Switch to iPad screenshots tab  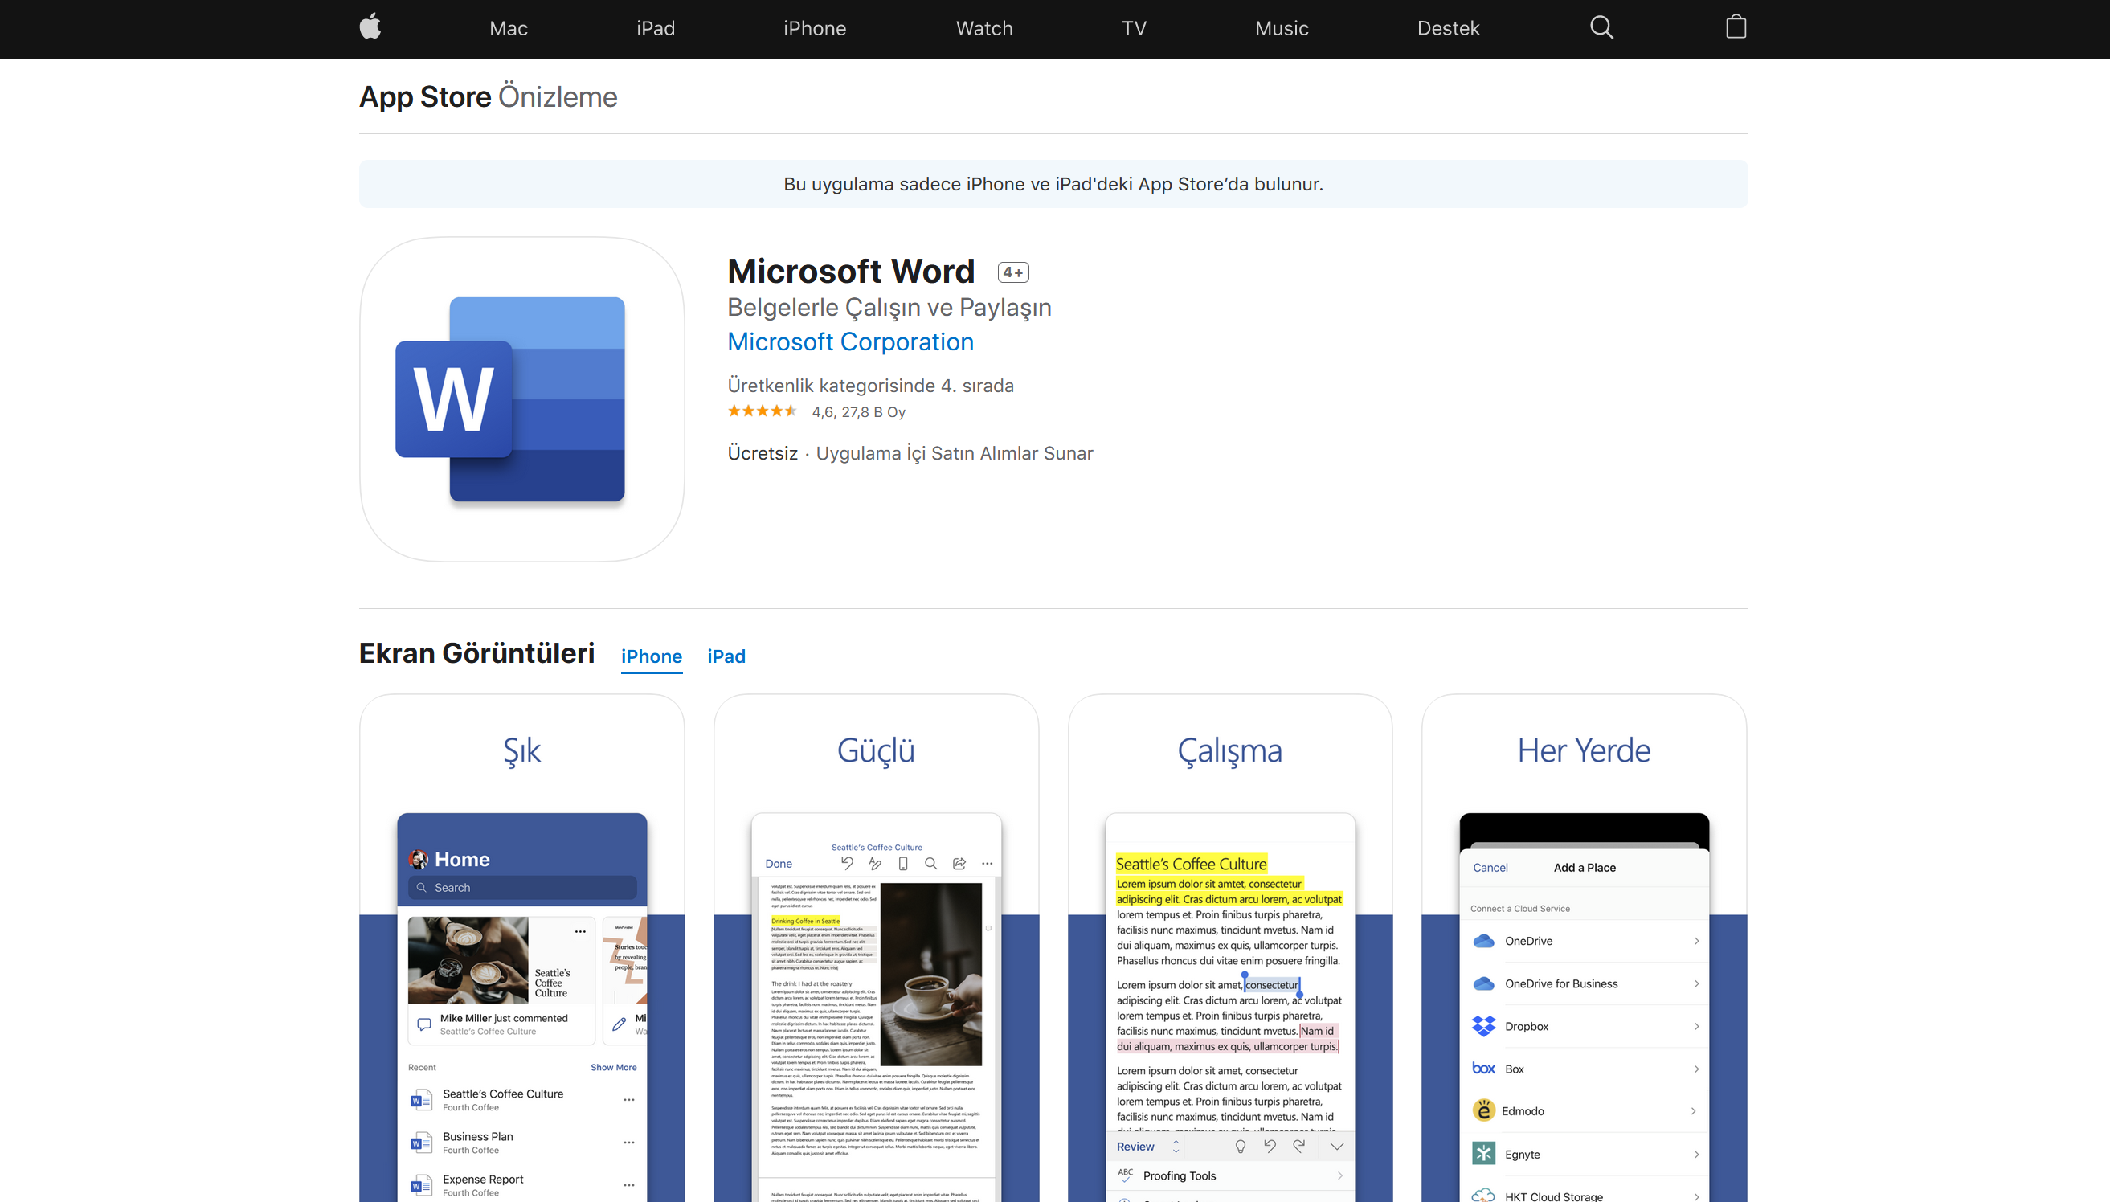pyautogui.click(x=725, y=656)
